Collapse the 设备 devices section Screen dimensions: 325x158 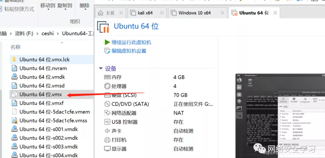pos(101,68)
